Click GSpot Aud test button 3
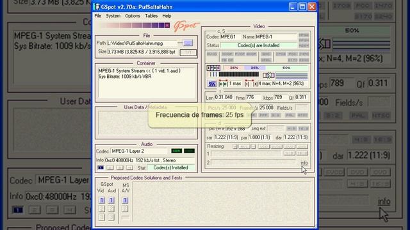The width and height of the screenshot is (410, 230). coord(111,217)
